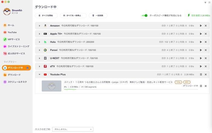Select the ダウンロード中 sidebar item

point(16,68)
